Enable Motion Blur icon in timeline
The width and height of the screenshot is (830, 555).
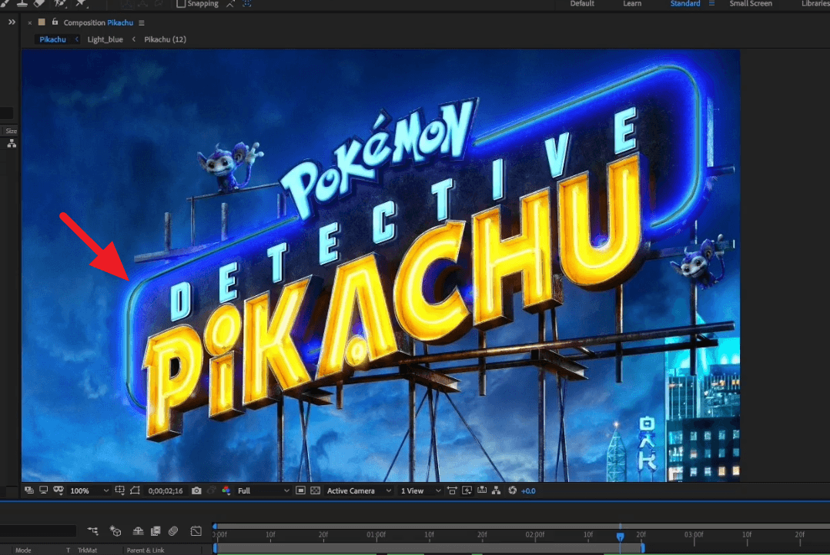click(173, 530)
